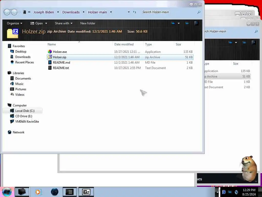Screen dimensions: 262x197
Task: Open the media player taskbar icon
Action: tap(38, 192)
